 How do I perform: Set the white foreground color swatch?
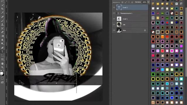coord(1,73)
